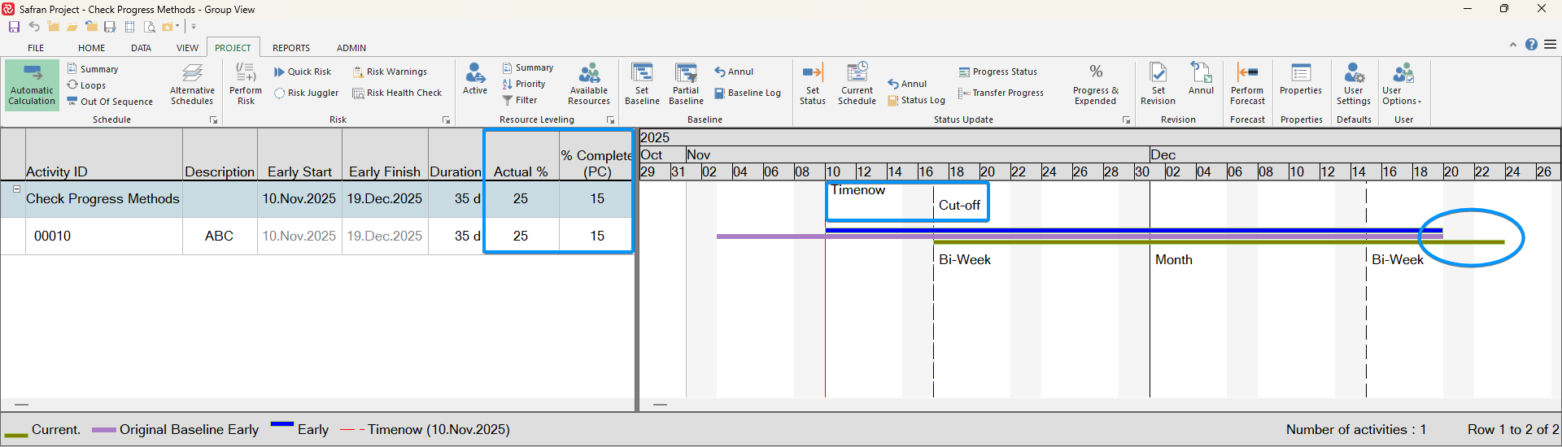
Task: Click the Loops schedule tool
Action: pos(86,85)
